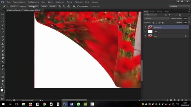191x107 pixels.
Task: Switch to the Каналы tab
Action: (153, 12)
